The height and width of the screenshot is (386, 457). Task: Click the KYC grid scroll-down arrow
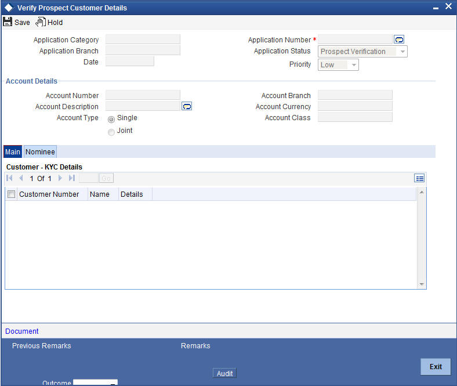tap(421, 284)
